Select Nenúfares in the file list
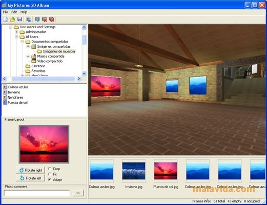Screen dimensions: 267x205 15,97
